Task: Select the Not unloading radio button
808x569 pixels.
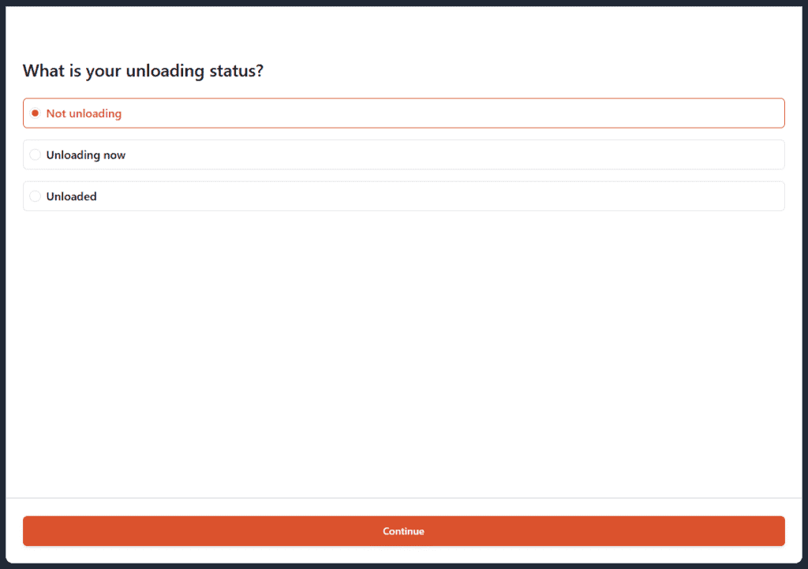Action: coord(35,113)
